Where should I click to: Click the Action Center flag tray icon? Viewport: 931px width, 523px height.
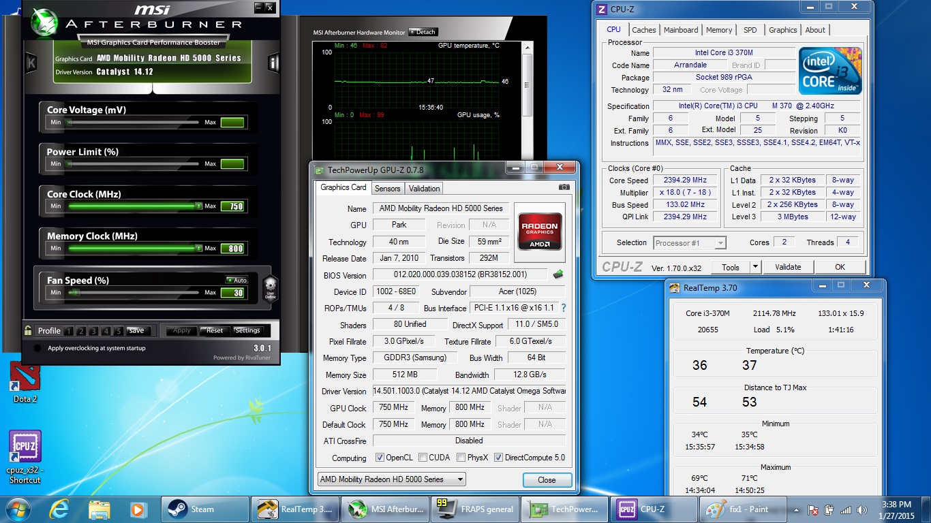813,510
